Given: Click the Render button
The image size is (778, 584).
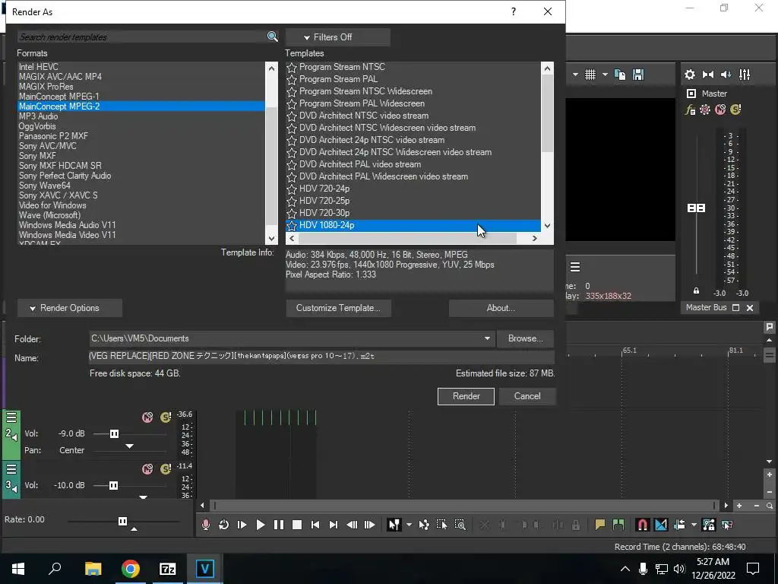Looking at the screenshot, I should pyautogui.click(x=466, y=396).
